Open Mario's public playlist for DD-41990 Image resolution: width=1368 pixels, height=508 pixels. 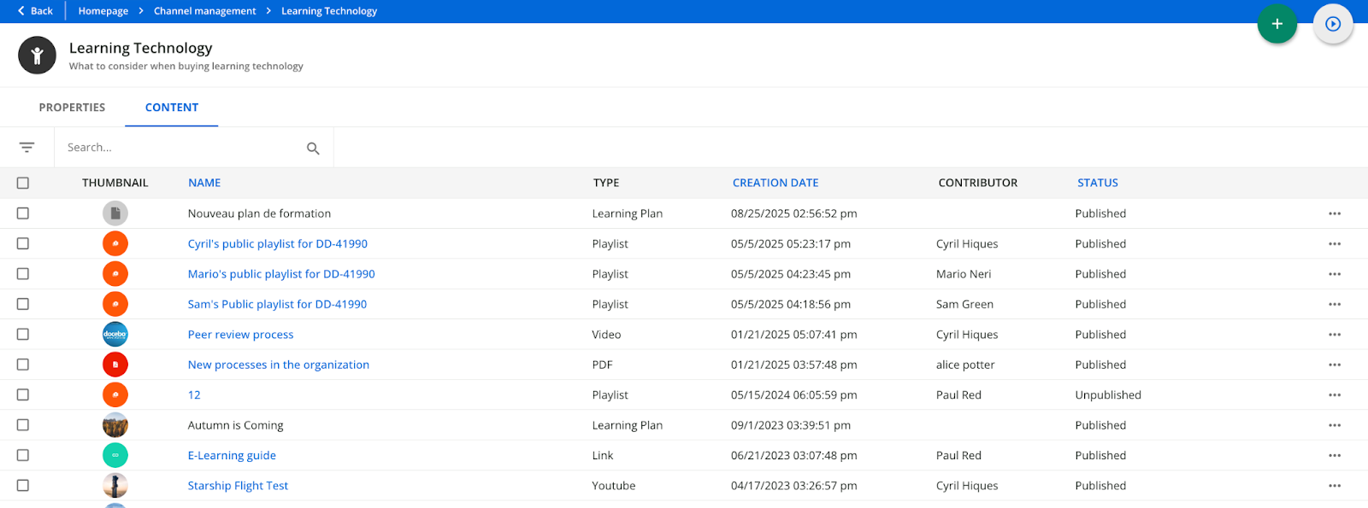(281, 274)
